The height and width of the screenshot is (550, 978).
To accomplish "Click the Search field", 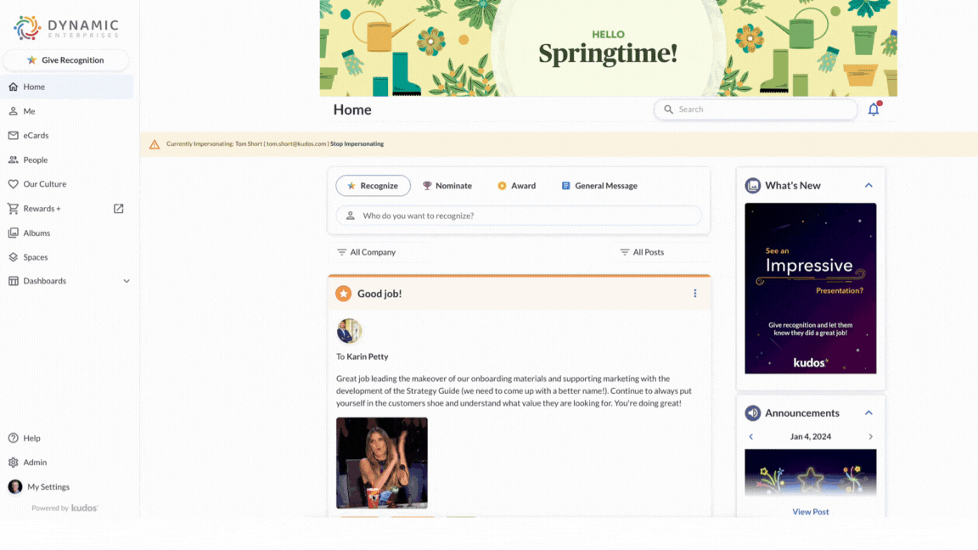I will 756,109.
